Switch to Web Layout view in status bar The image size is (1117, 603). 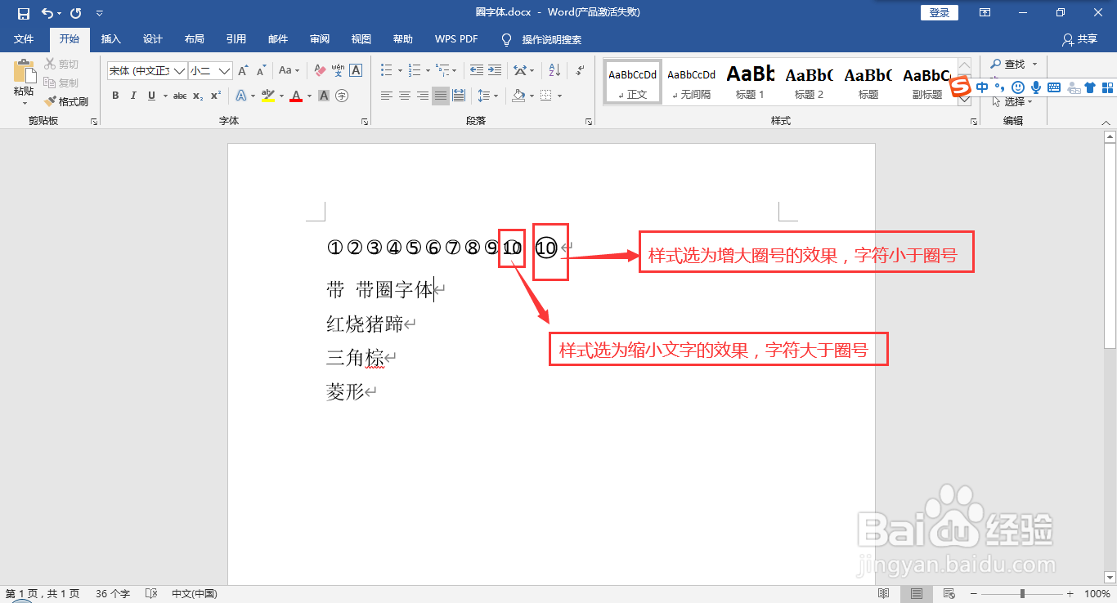[949, 593]
